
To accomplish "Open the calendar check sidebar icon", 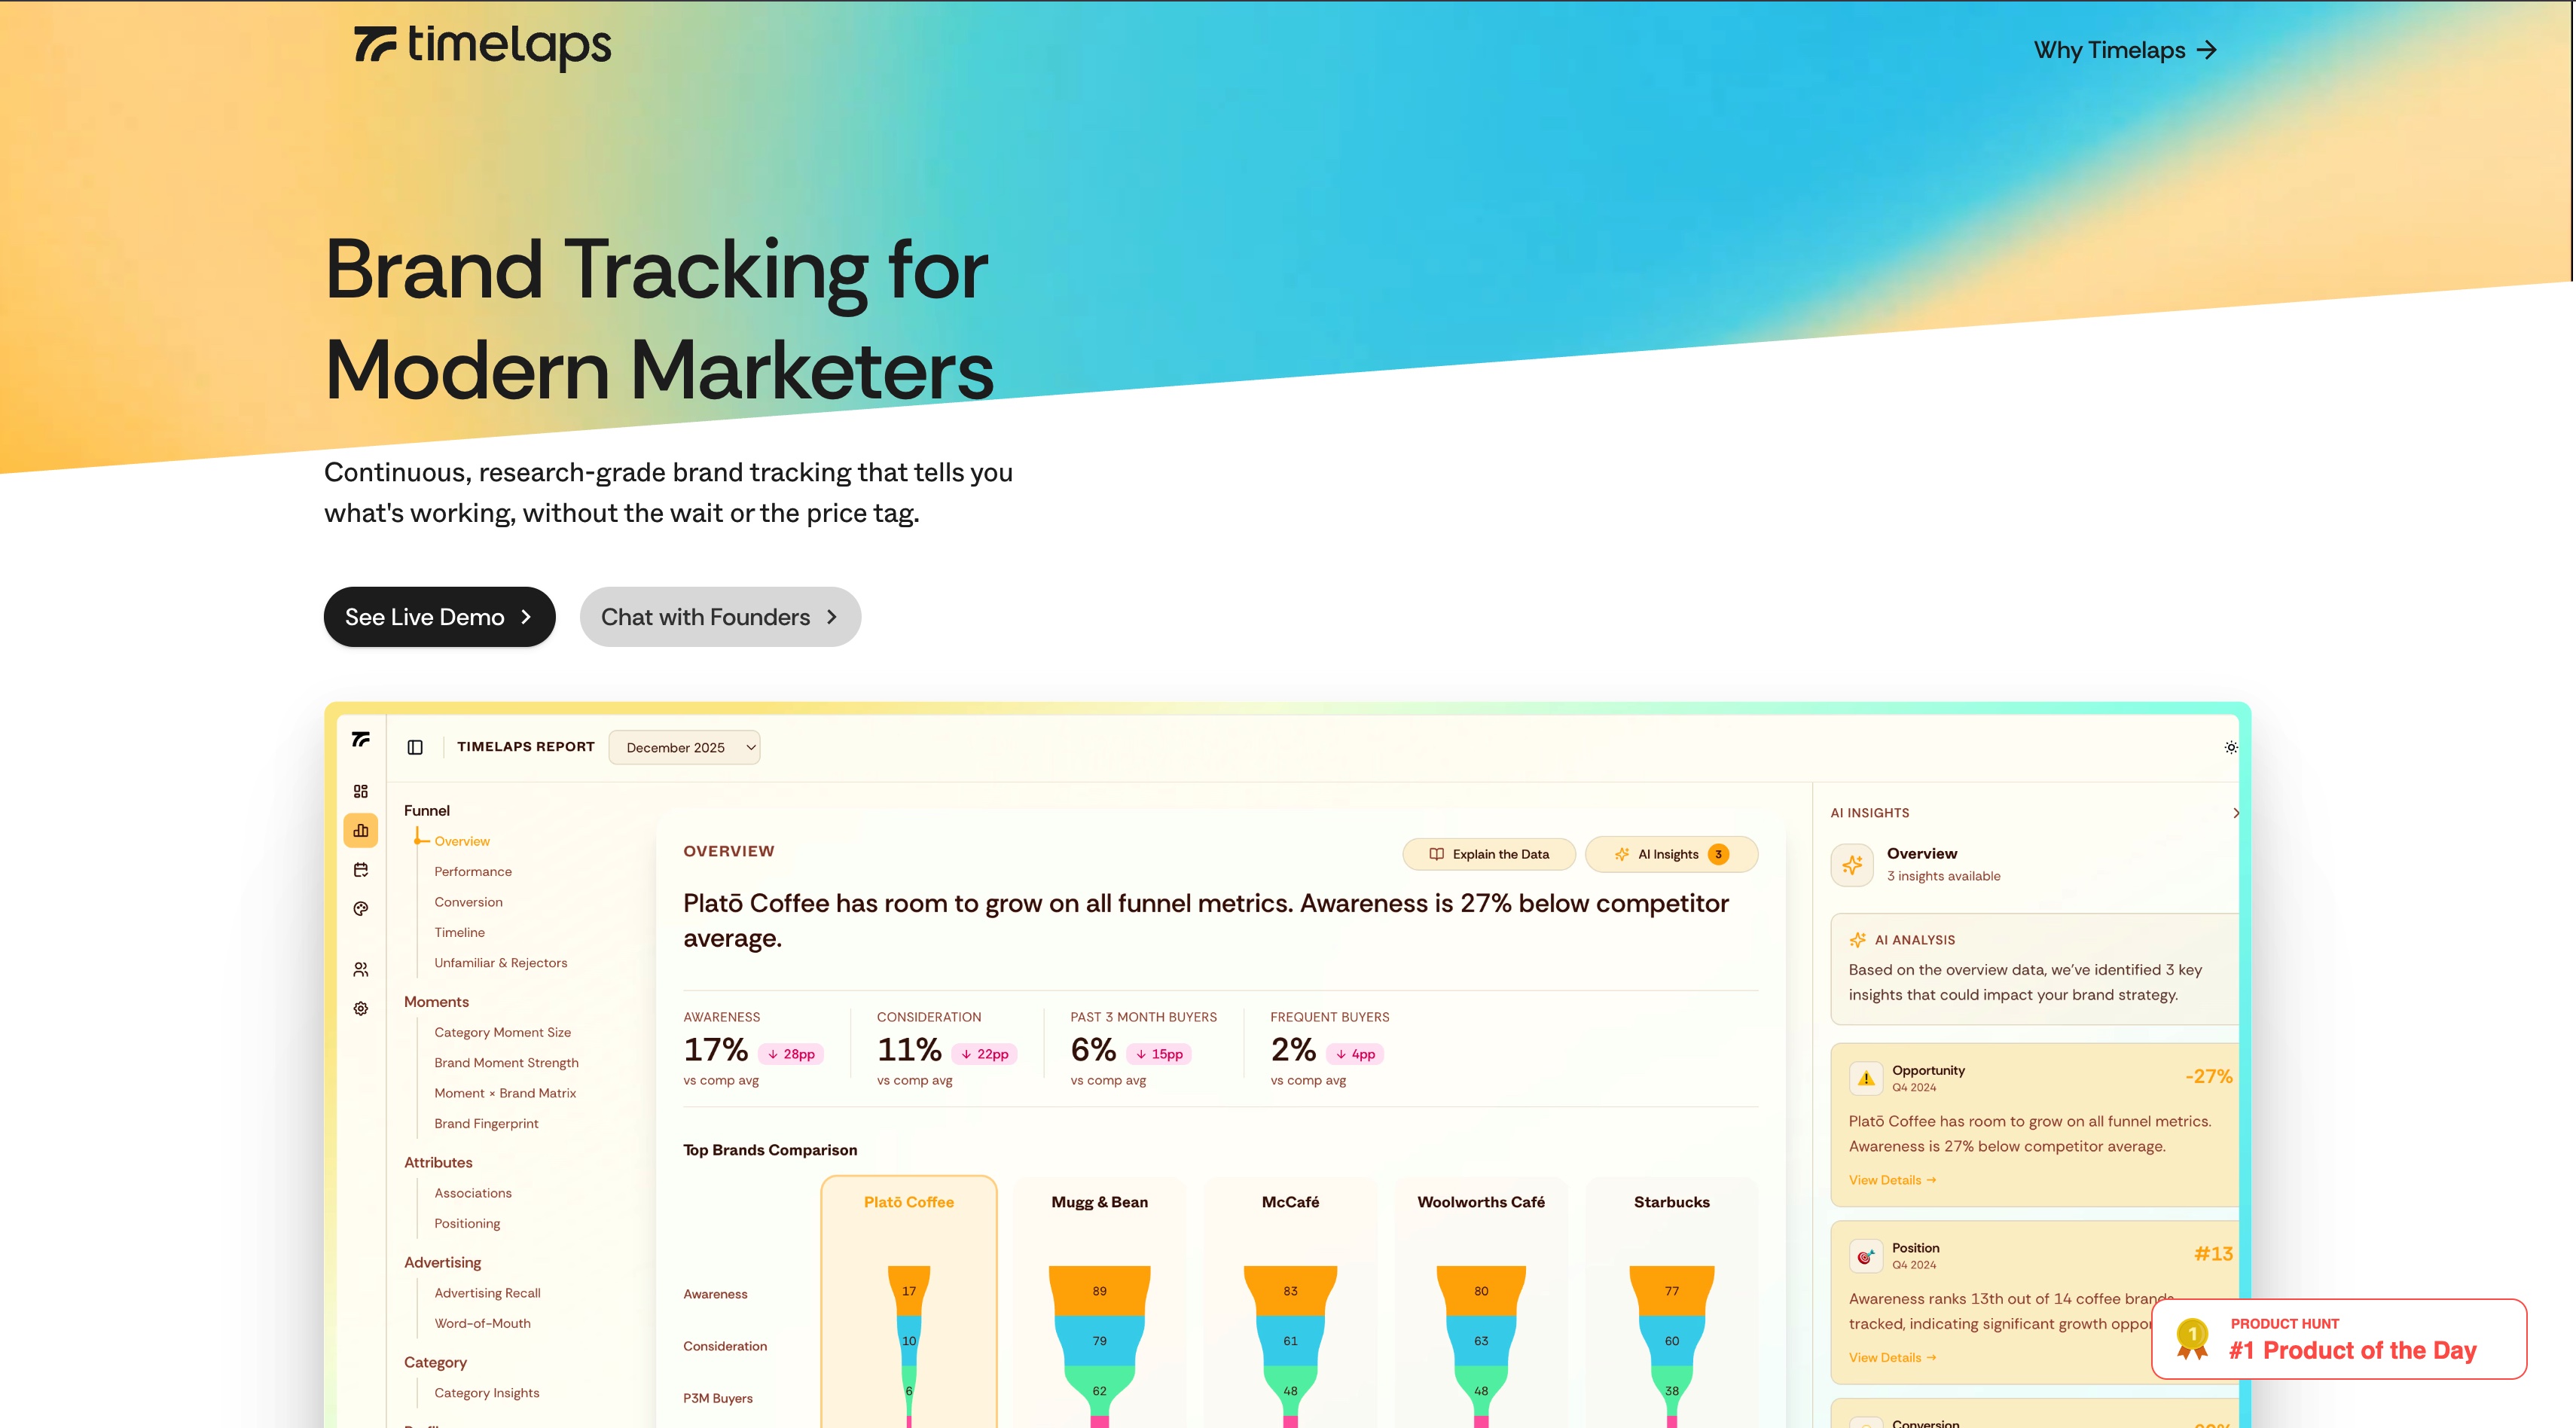I will tap(361, 870).
